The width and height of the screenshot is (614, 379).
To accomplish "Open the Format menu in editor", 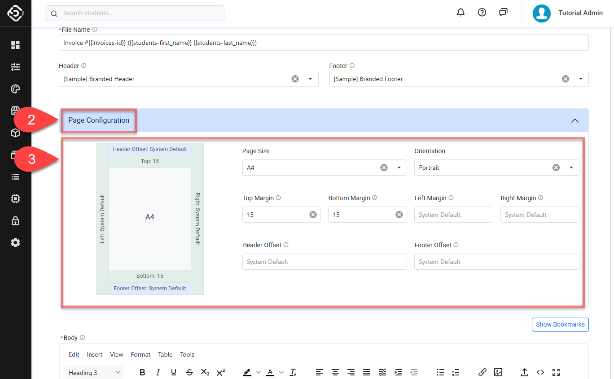I will (140, 354).
